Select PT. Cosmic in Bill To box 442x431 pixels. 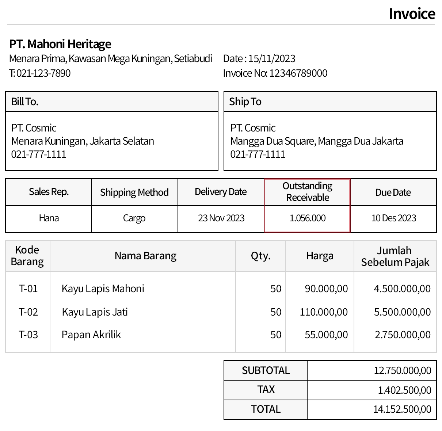click(34, 127)
